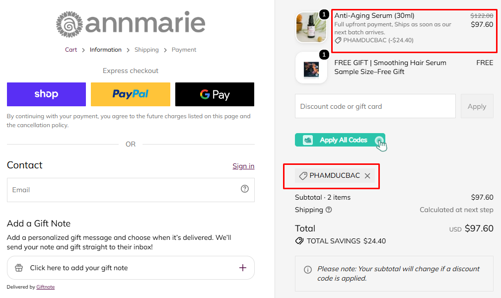Choose PayPal express checkout
This screenshot has height=298, width=501.
[x=131, y=94]
